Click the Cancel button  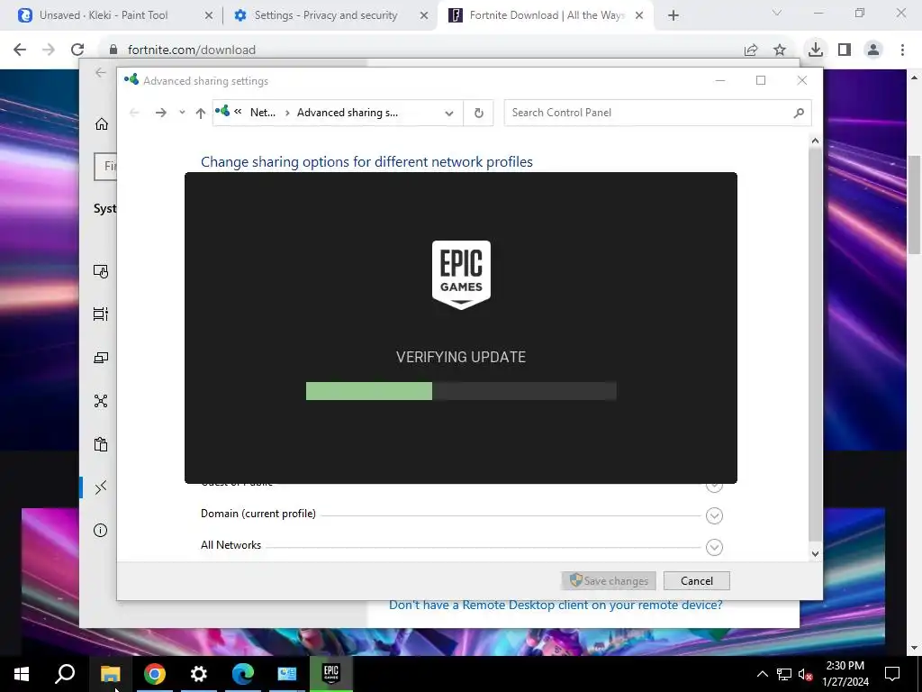pos(697,581)
